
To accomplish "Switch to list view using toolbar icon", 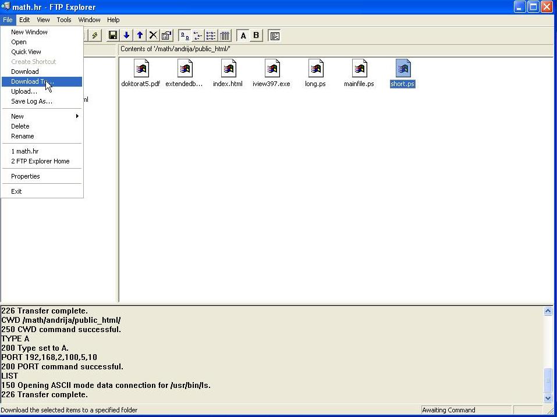I will (211, 35).
